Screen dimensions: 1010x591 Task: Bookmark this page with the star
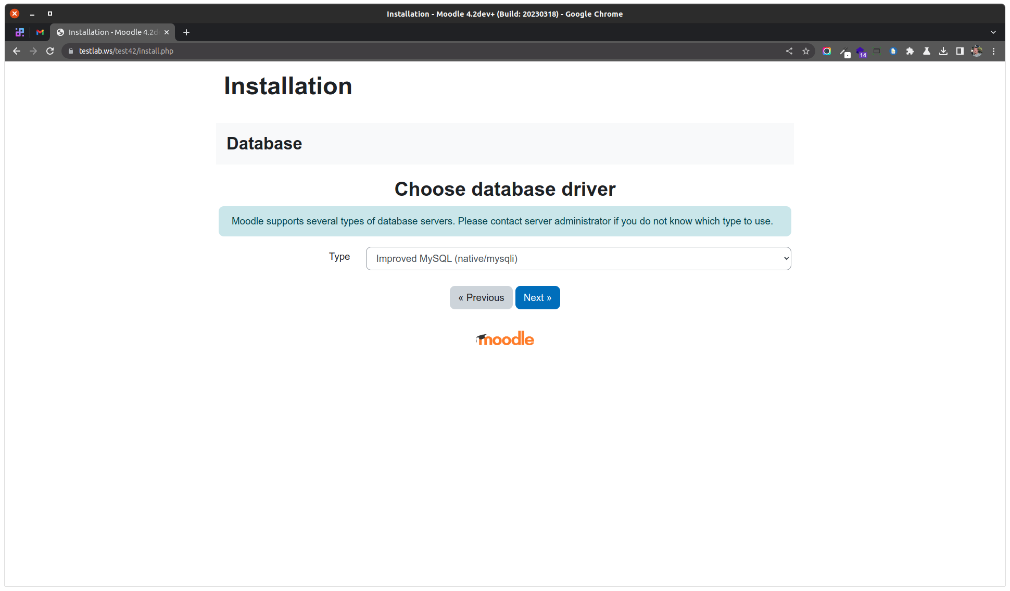tap(806, 51)
